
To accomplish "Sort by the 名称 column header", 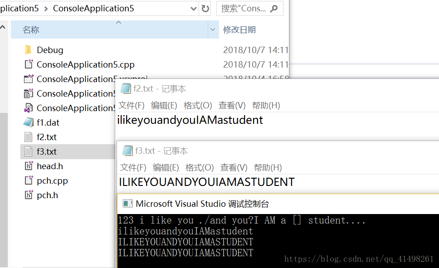I will 109,29.
